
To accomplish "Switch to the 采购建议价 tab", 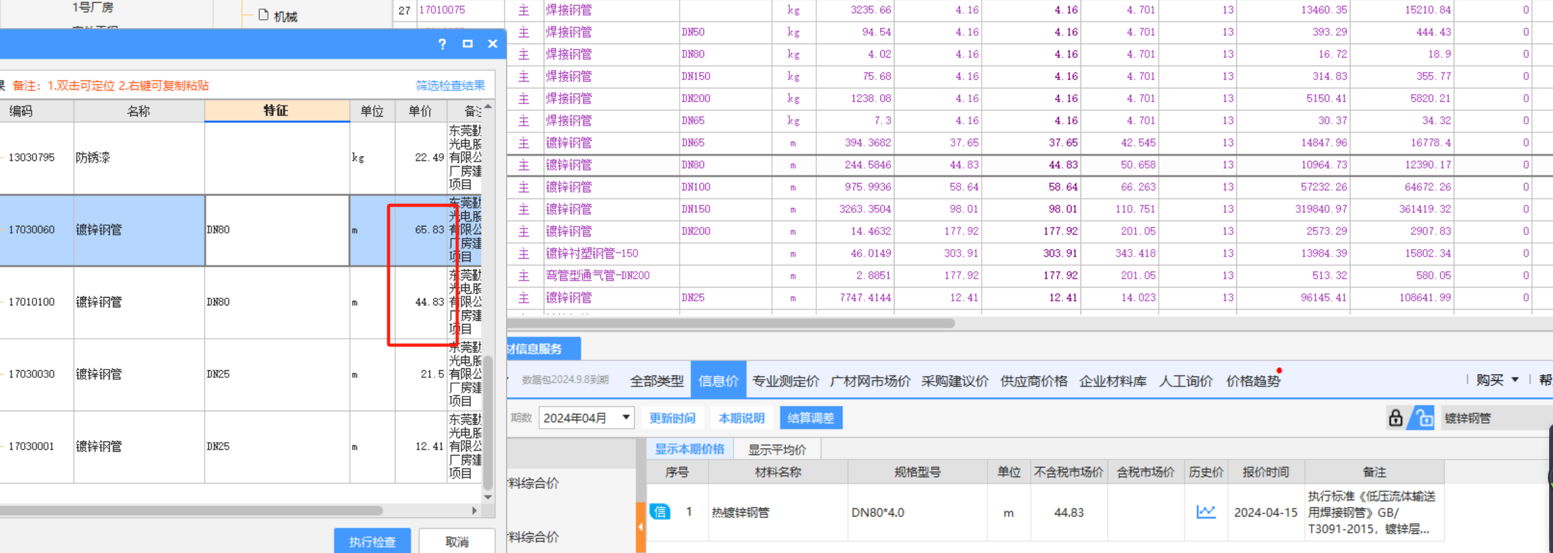I will pos(955,381).
